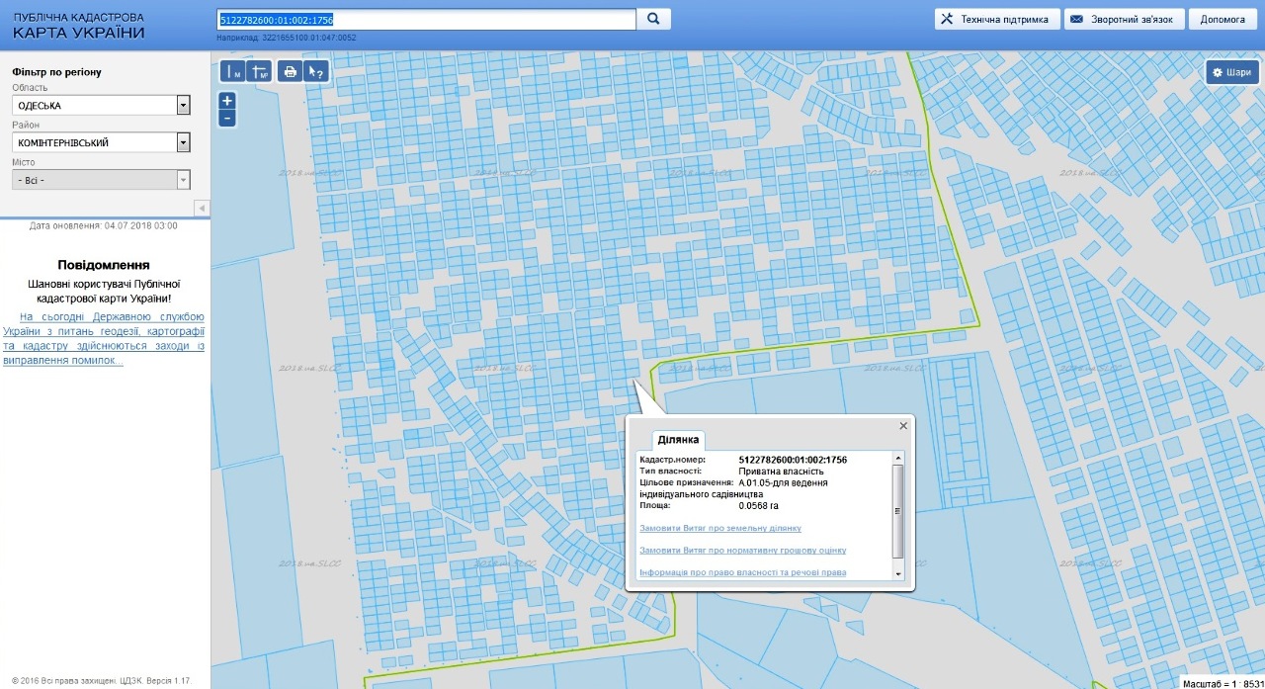Collapse the left sidebar panel arrow
The width and height of the screenshot is (1265, 689).
pos(202,208)
